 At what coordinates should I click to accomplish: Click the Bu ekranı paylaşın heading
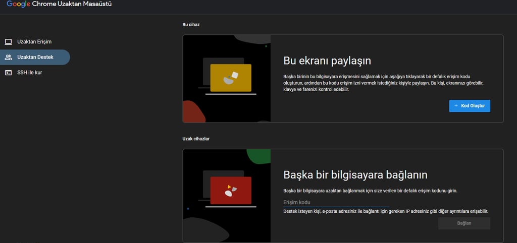[327, 61]
